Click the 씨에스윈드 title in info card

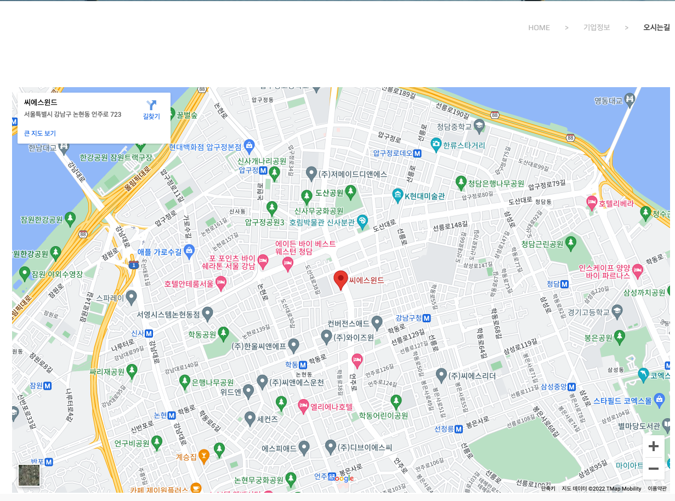pyautogui.click(x=41, y=103)
